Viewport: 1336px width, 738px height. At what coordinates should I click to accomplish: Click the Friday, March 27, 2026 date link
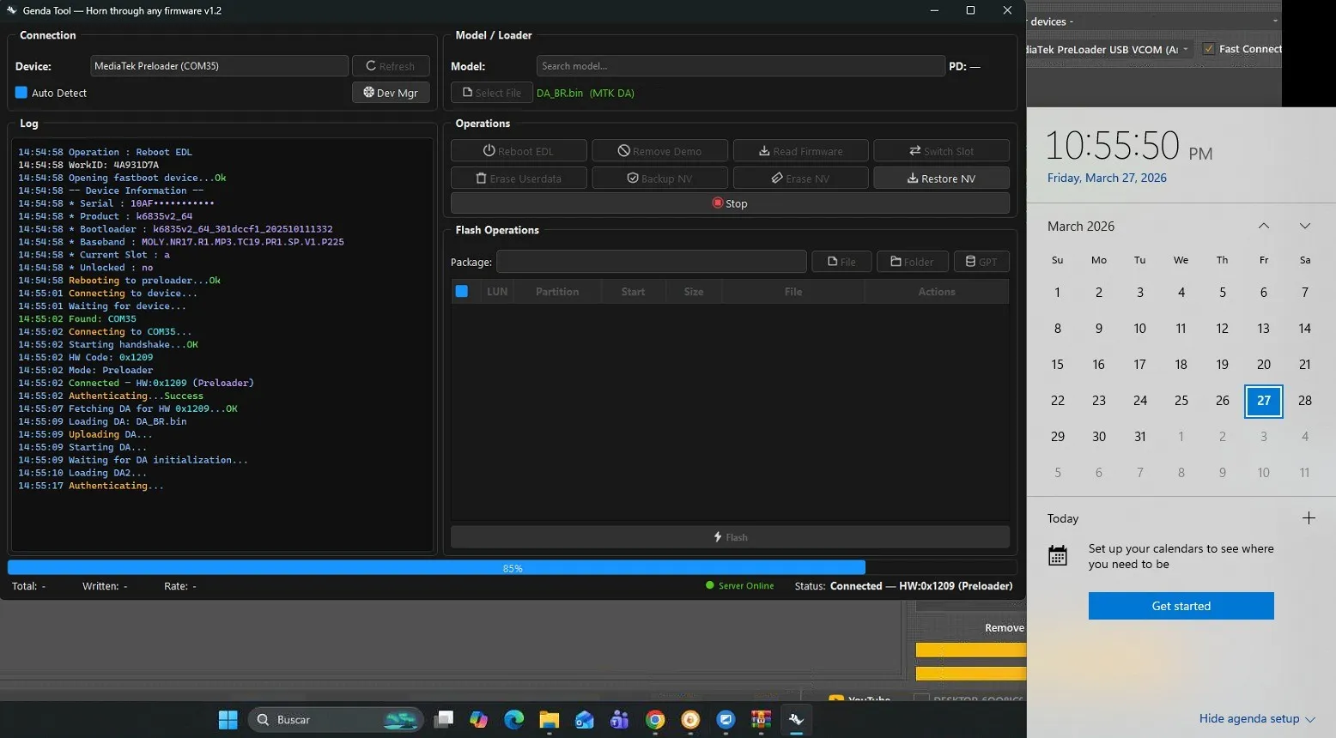click(x=1107, y=178)
